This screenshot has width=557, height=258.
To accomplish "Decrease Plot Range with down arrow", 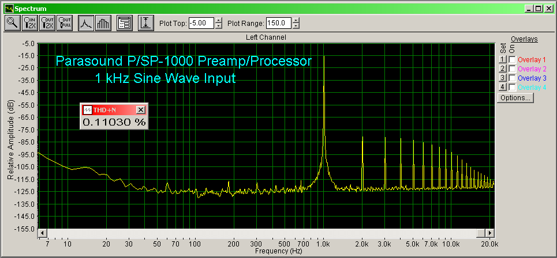I will pos(296,26).
